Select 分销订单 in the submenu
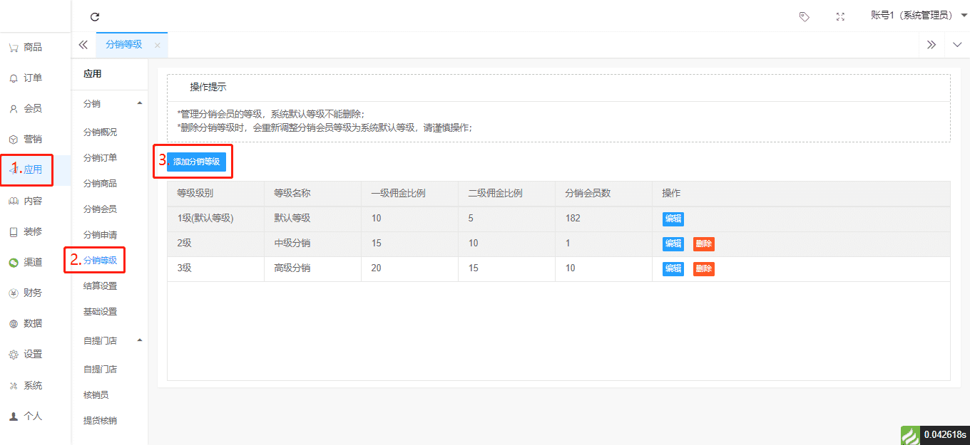The height and width of the screenshot is (445, 970). pos(100,158)
